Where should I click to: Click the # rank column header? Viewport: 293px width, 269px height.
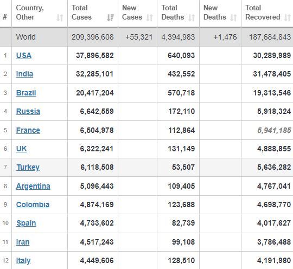(5, 17)
